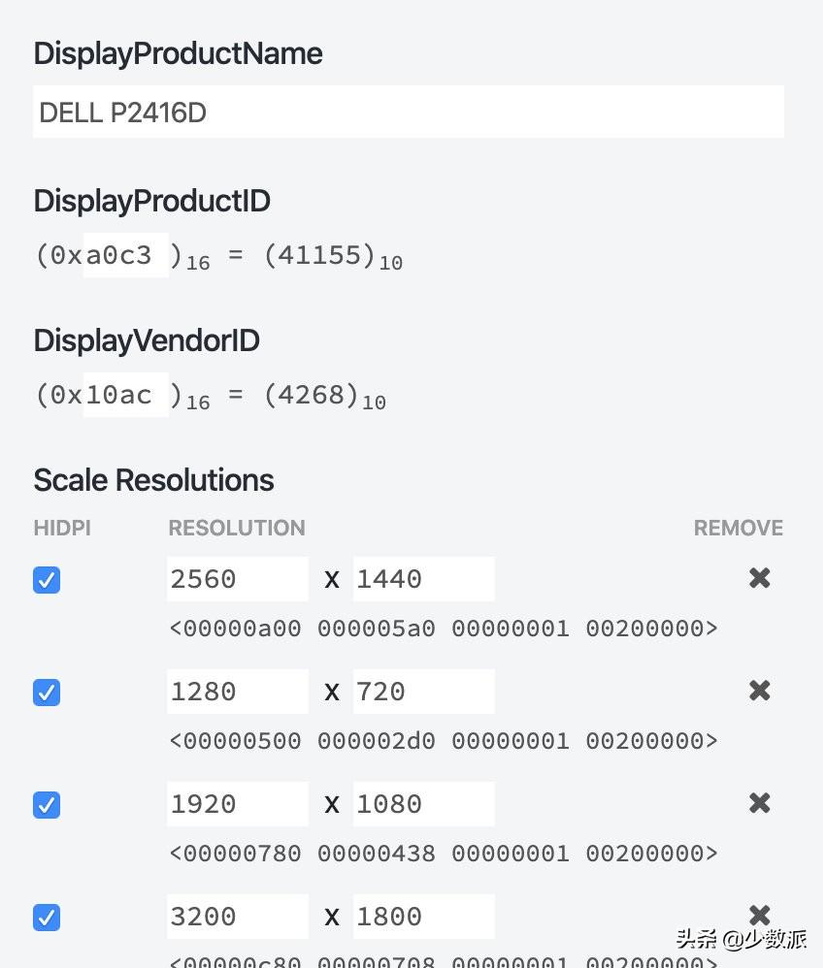Screen dimensions: 825x968
Task: Edit the DisplayProductID hex field a0c3
Action: pyautogui.click(x=125, y=255)
